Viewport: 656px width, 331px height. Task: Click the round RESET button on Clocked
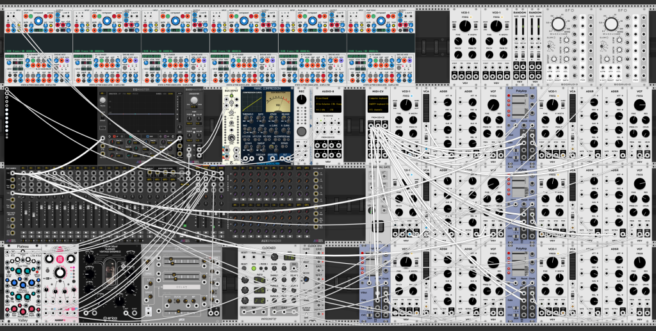coord(244,268)
